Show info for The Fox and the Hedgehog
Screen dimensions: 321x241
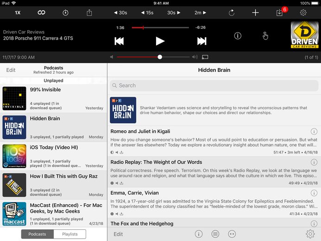pos(314,223)
